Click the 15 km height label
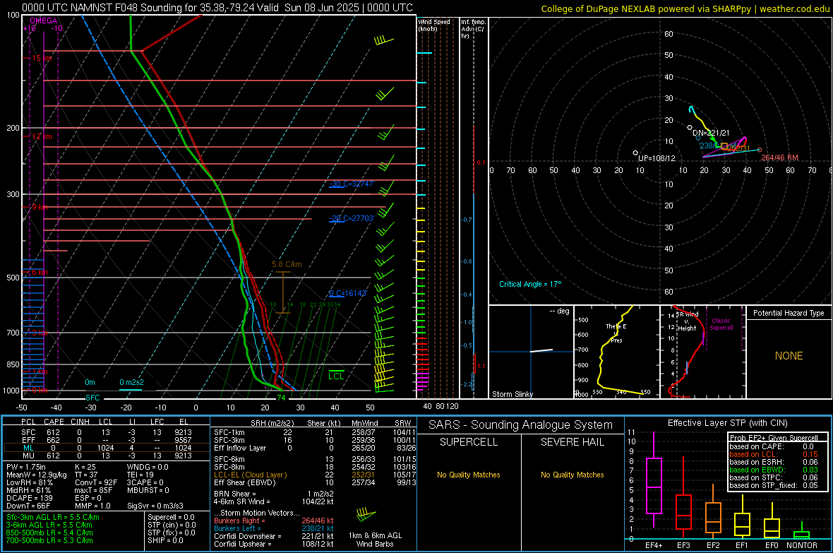Viewport: 833px width, 553px height. point(42,58)
